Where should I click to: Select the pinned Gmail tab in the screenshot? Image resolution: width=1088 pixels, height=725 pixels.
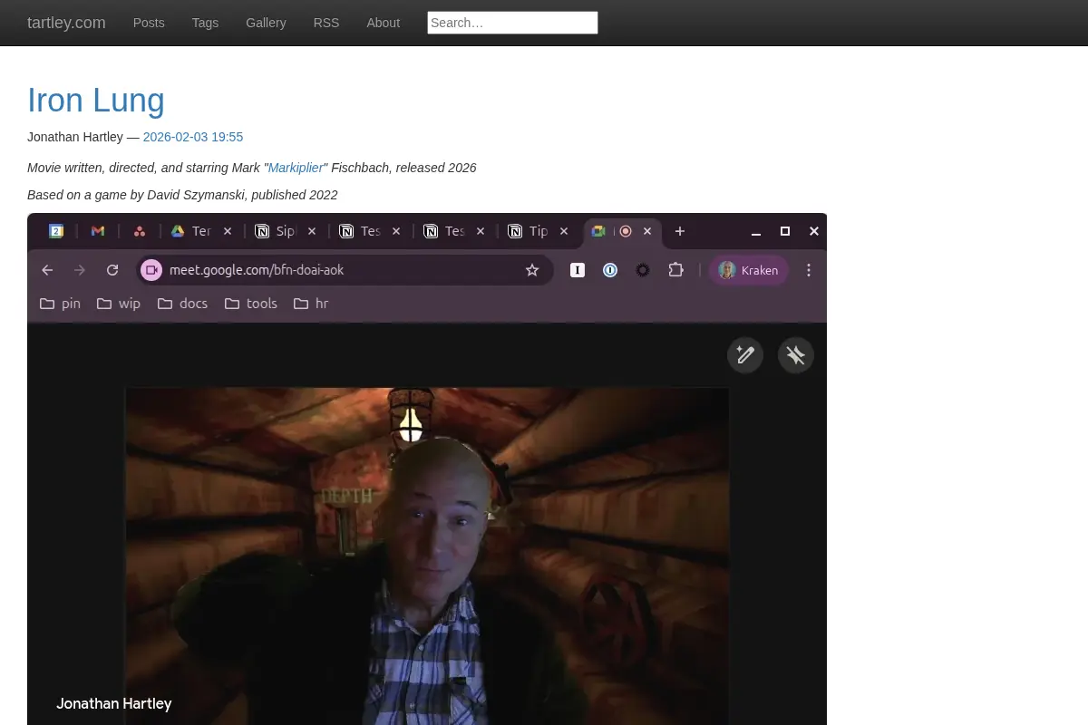point(98,231)
